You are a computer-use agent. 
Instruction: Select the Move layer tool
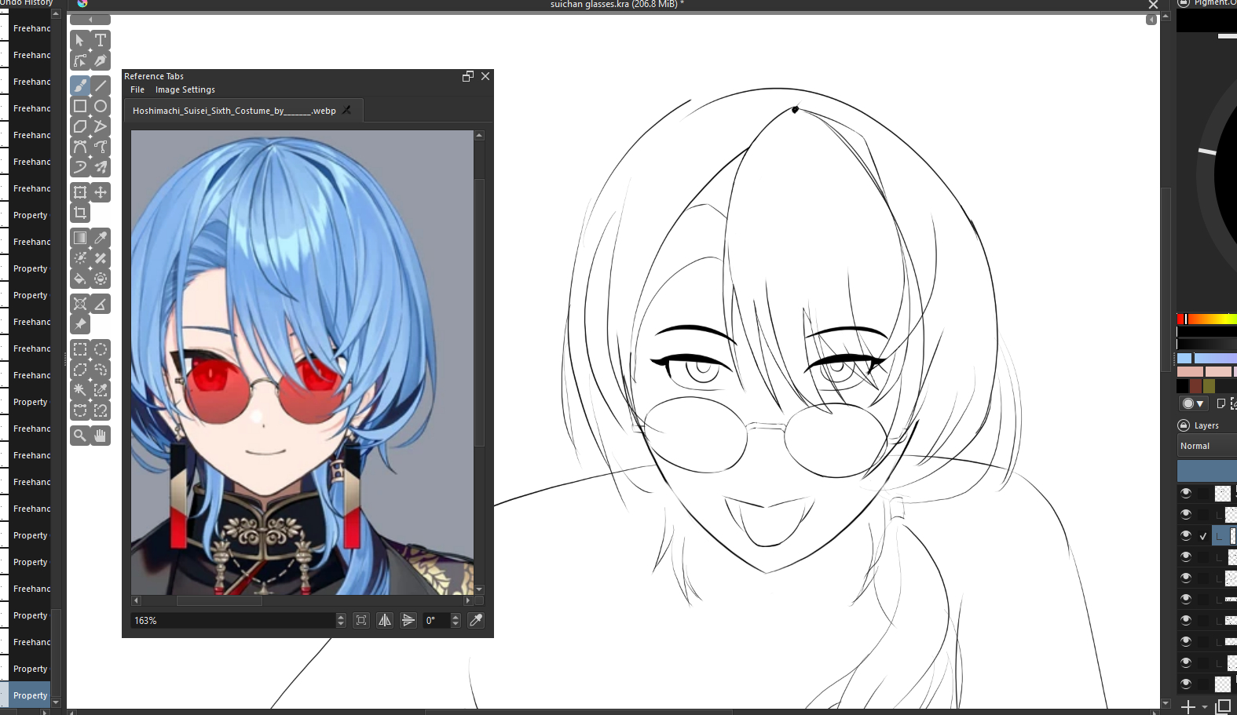101,192
